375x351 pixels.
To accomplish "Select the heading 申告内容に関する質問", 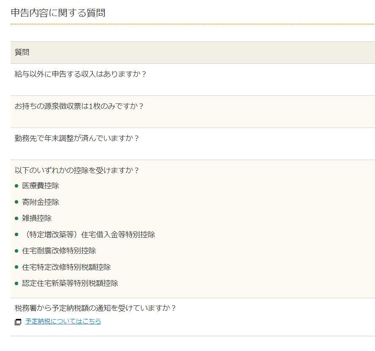I will pos(58,13).
